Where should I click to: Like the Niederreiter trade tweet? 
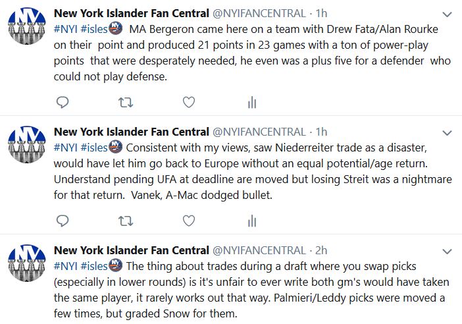188,221
